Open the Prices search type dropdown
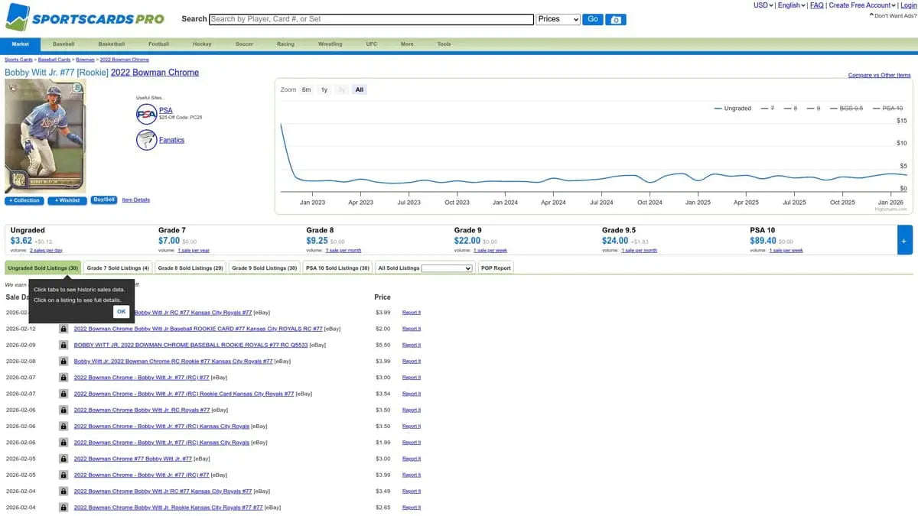918x516 pixels. (558, 19)
